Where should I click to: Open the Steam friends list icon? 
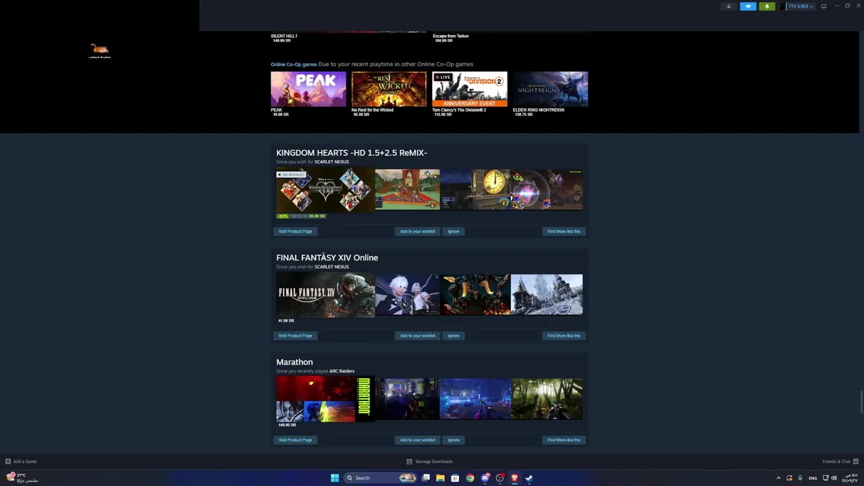(x=728, y=6)
